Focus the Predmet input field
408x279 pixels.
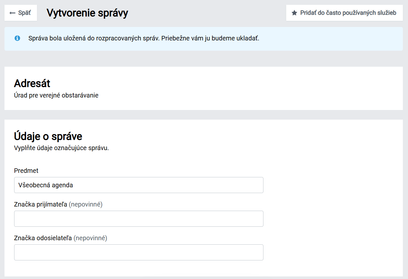click(139, 185)
